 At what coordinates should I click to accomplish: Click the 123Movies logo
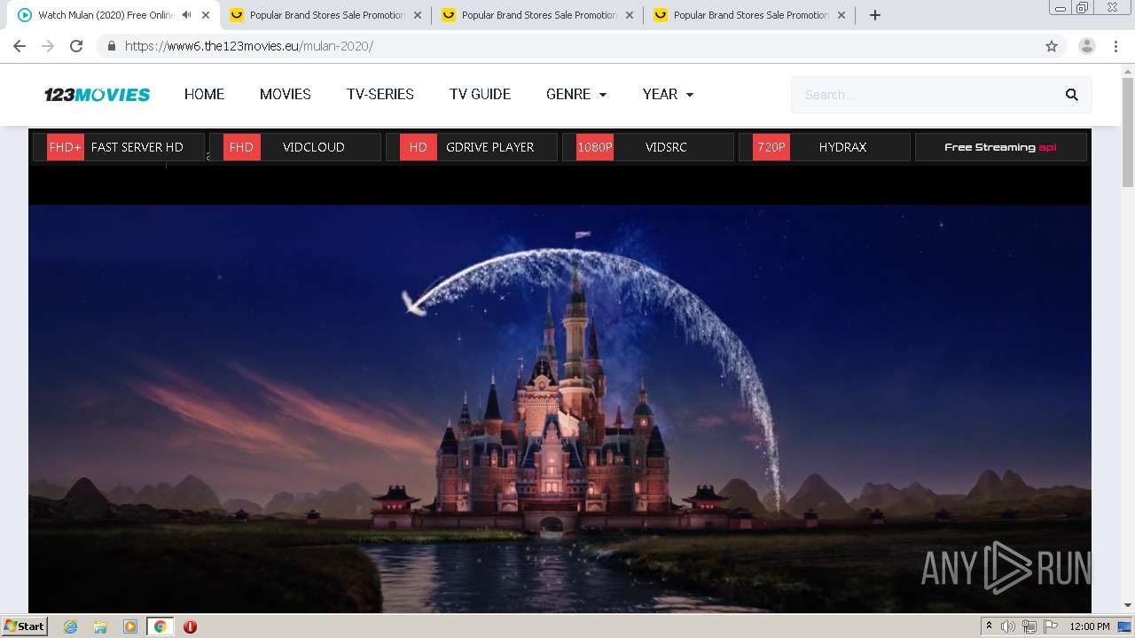(98, 95)
